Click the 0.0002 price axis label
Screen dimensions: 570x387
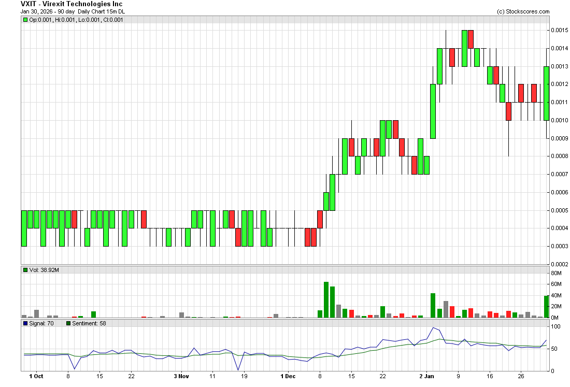click(x=560, y=264)
